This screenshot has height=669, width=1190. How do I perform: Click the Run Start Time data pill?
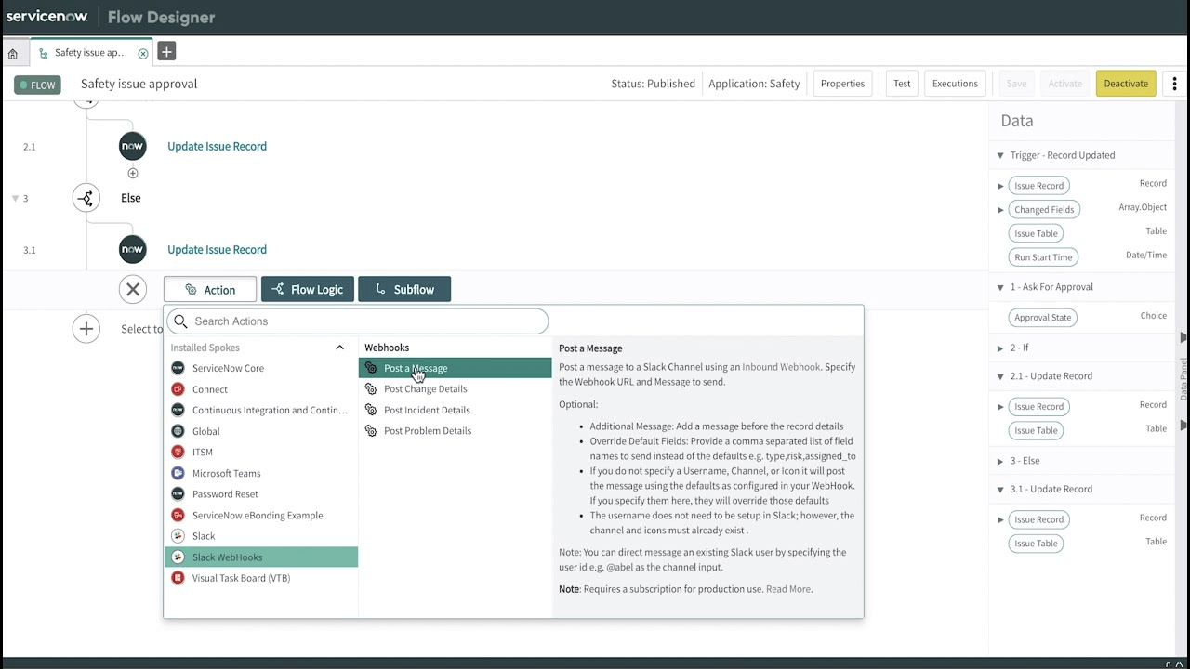[1043, 257]
